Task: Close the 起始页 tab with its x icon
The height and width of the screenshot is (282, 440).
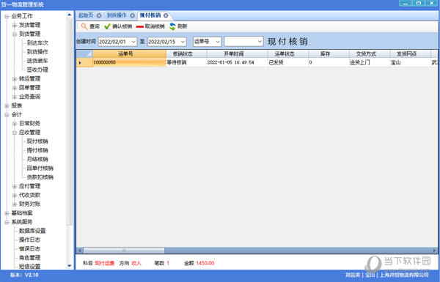Action: (x=99, y=15)
